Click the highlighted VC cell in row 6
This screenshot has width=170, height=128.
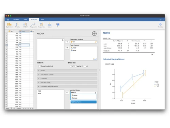point(24,45)
